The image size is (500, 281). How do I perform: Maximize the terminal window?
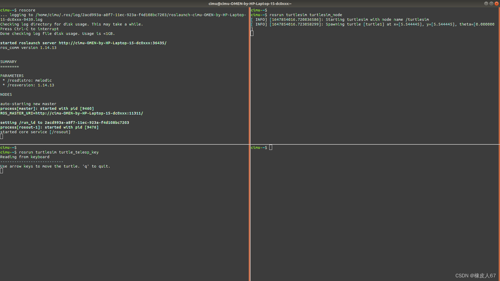pos(491,3)
